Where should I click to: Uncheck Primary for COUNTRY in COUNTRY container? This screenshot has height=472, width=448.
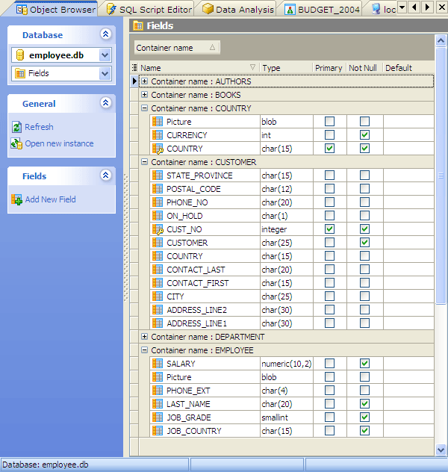click(x=329, y=149)
